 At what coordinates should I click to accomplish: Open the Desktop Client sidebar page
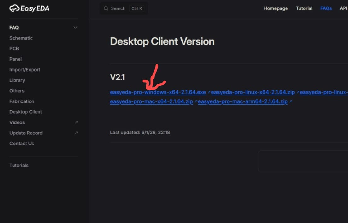(x=26, y=112)
